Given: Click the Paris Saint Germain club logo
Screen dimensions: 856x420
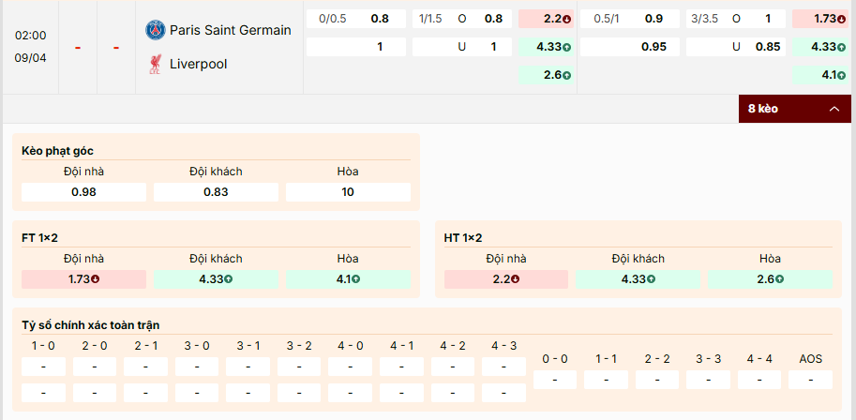Looking at the screenshot, I should 155,30.
